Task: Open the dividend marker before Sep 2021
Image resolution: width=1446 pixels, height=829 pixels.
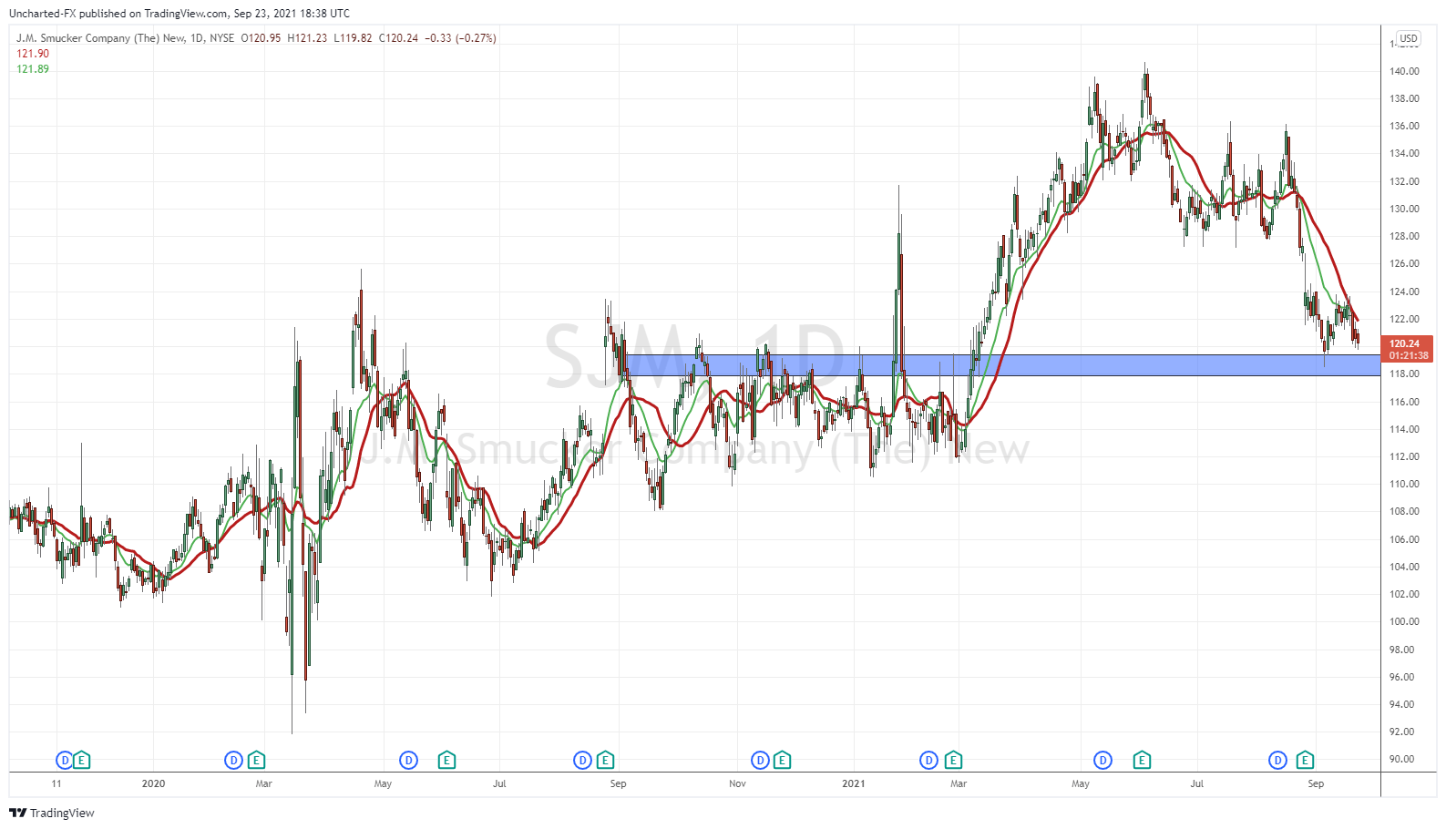Action: pyautogui.click(x=1278, y=760)
